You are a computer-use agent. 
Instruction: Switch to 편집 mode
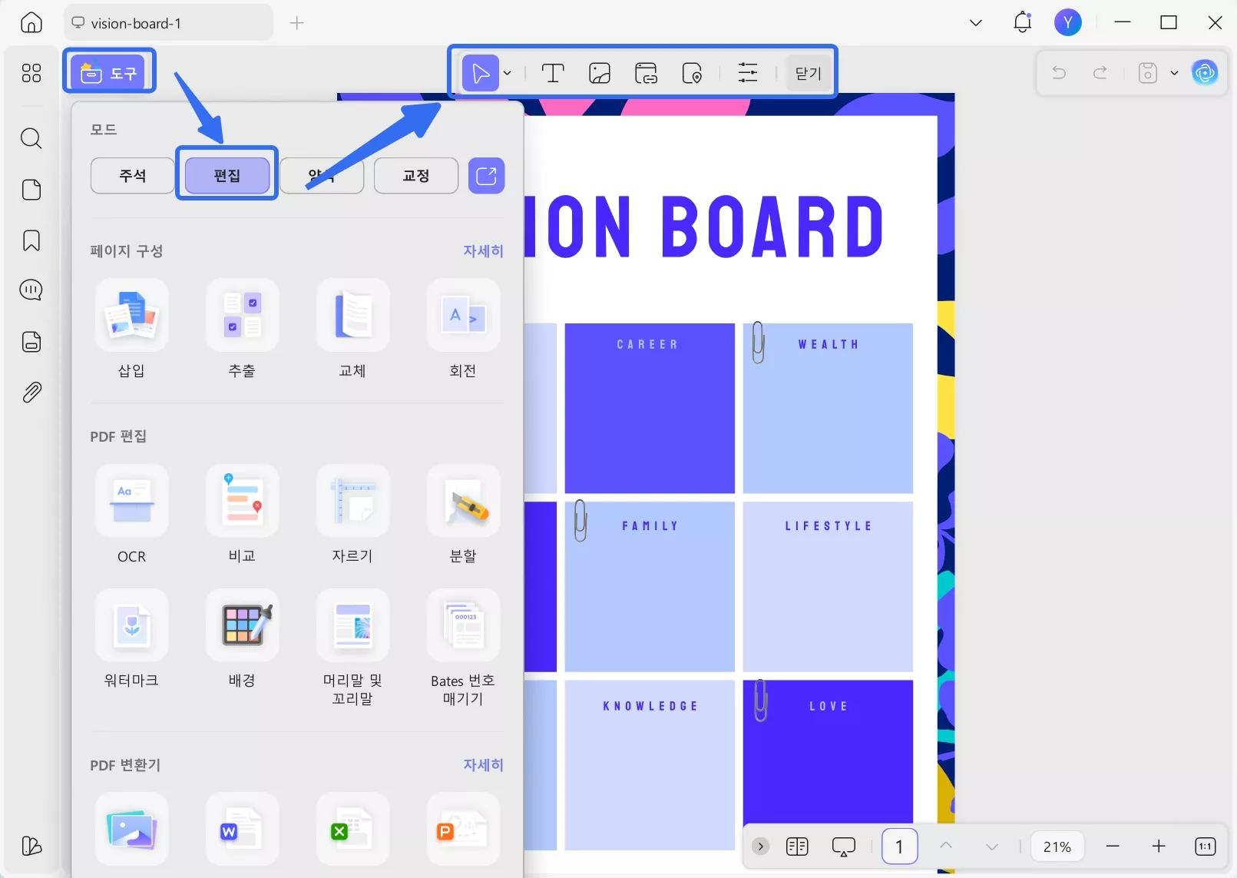coord(227,176)
